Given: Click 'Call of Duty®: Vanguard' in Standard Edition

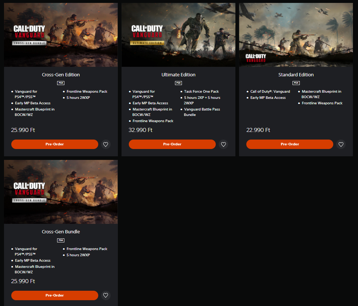Looking at the screenshot, I should (270, 92).
